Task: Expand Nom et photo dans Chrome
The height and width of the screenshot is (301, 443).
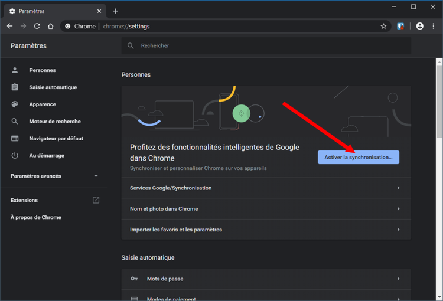Action: tap(266, 208)
